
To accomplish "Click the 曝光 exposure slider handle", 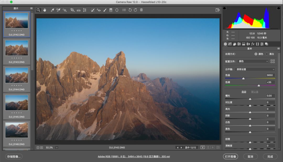I will (250, 99).
